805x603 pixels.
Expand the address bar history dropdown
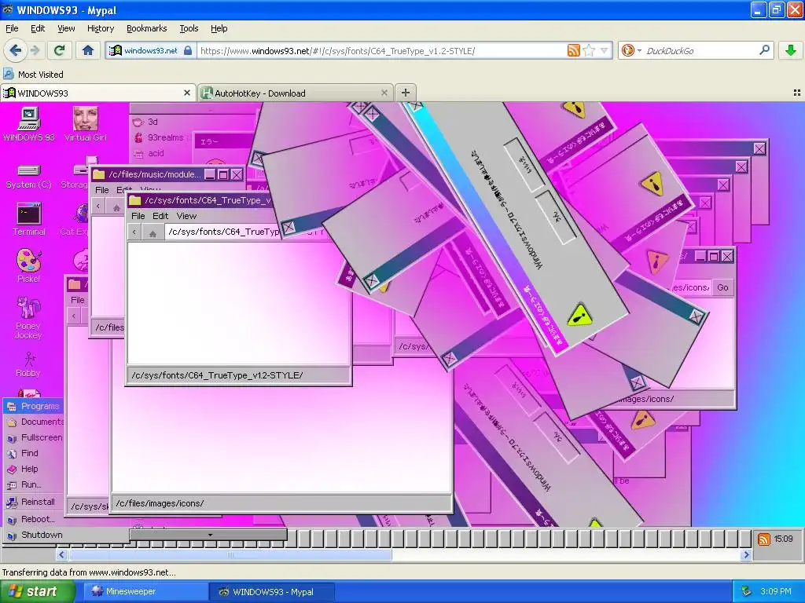(x=605, y=50)
